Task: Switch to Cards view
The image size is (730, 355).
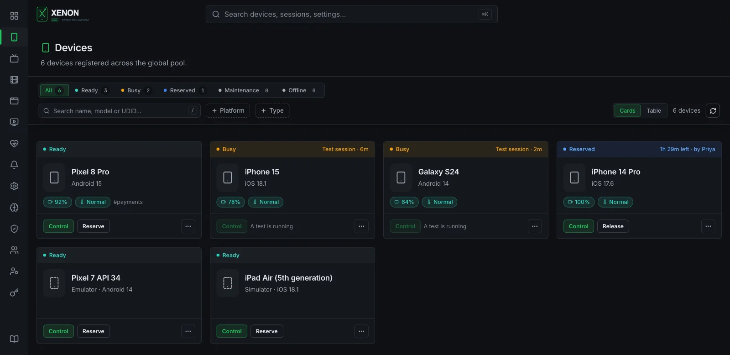Action: (x=627, y=111)
